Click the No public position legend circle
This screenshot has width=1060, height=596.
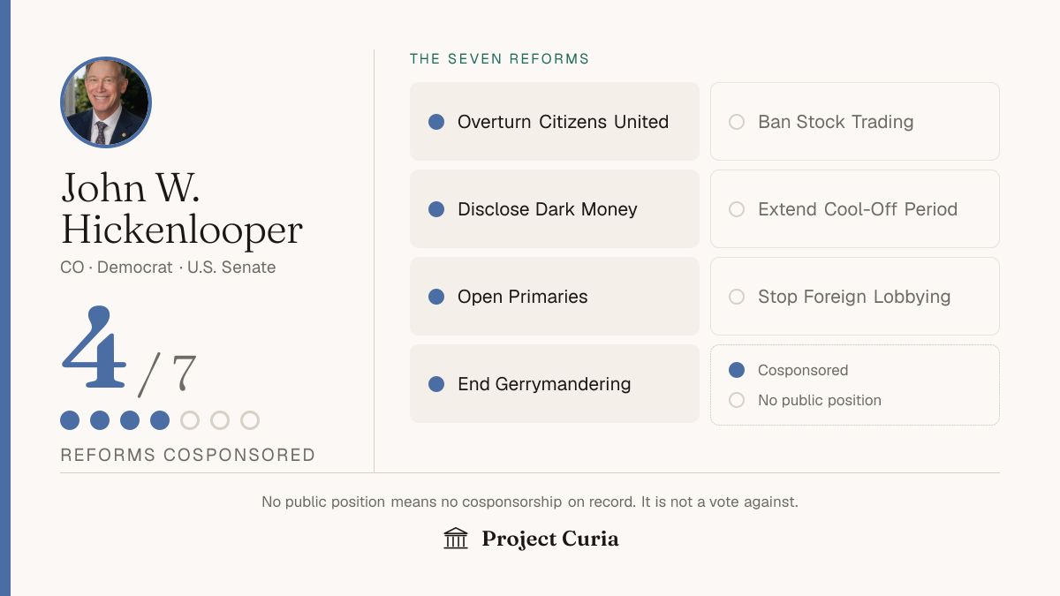point(737,400)
